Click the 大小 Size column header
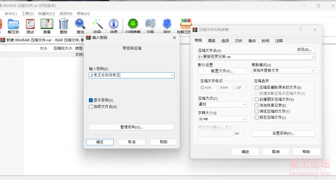The image size is (336, 180). tap(43, 48)
